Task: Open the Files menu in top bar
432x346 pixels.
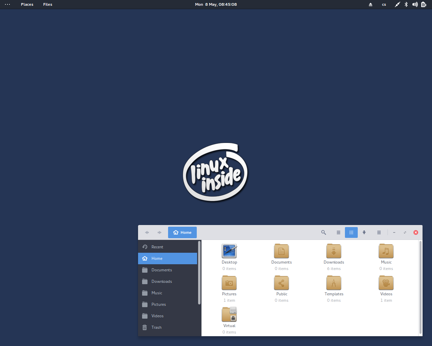Action: click(x=48, y=4)
